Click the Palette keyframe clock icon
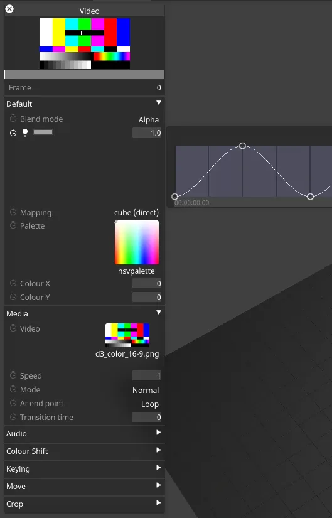The width and height of the screenshot is (332, 518). click(x=13, y=225)
